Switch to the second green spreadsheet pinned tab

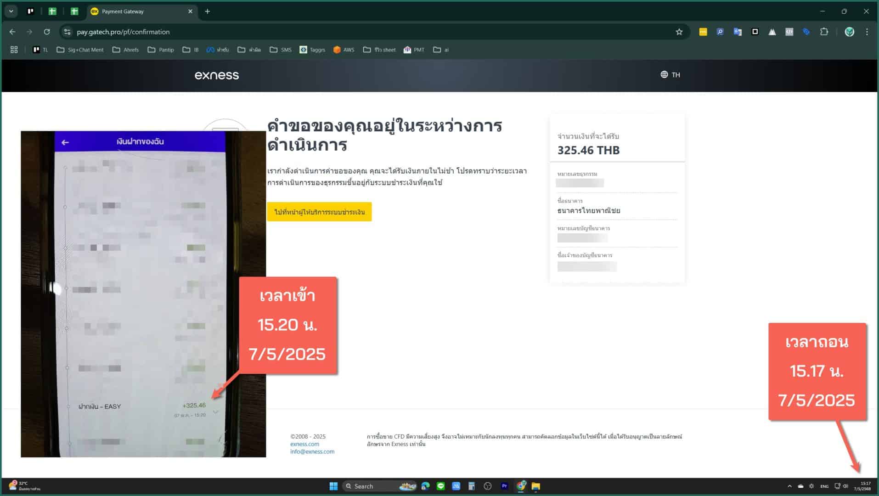click(74, 11)
